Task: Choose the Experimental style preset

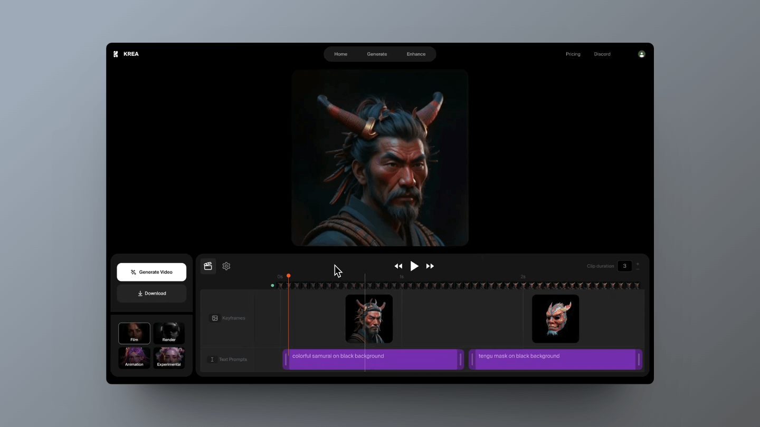Action: [169, 357]
